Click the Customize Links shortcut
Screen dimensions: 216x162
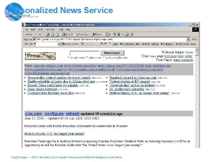tap(130, 44)
